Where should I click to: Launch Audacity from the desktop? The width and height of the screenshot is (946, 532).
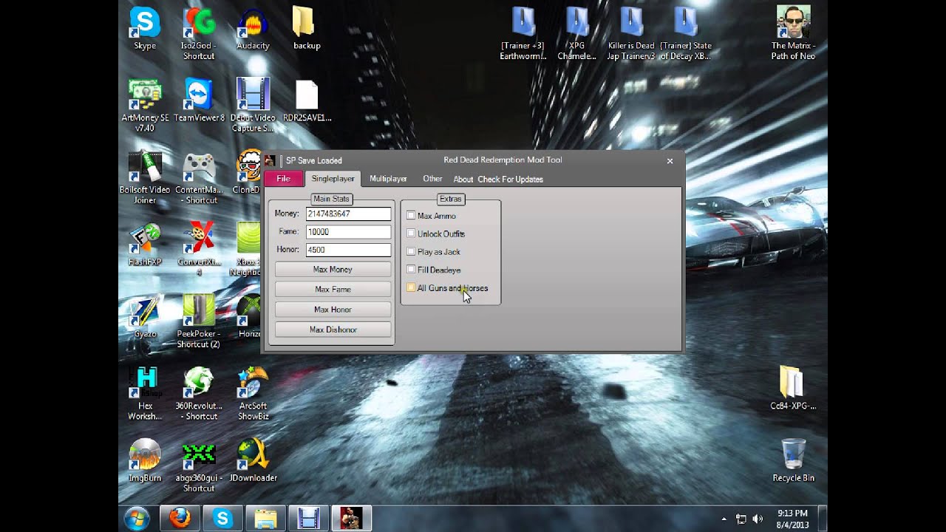(x=253, y=30)
